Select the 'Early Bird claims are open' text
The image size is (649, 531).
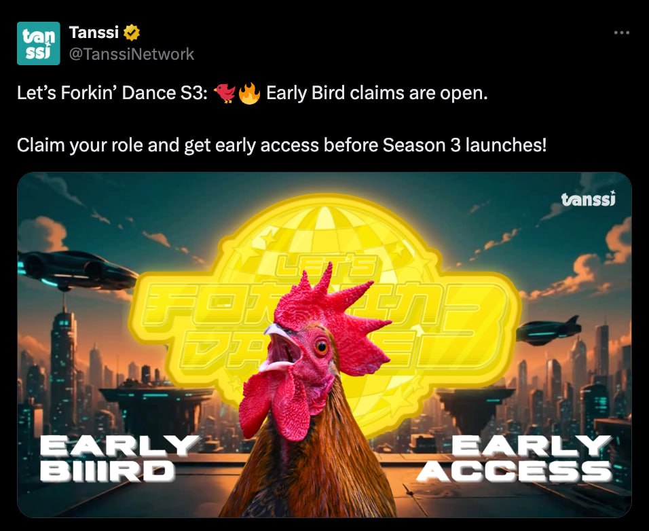pyautogui.click(x=377, y=93)
